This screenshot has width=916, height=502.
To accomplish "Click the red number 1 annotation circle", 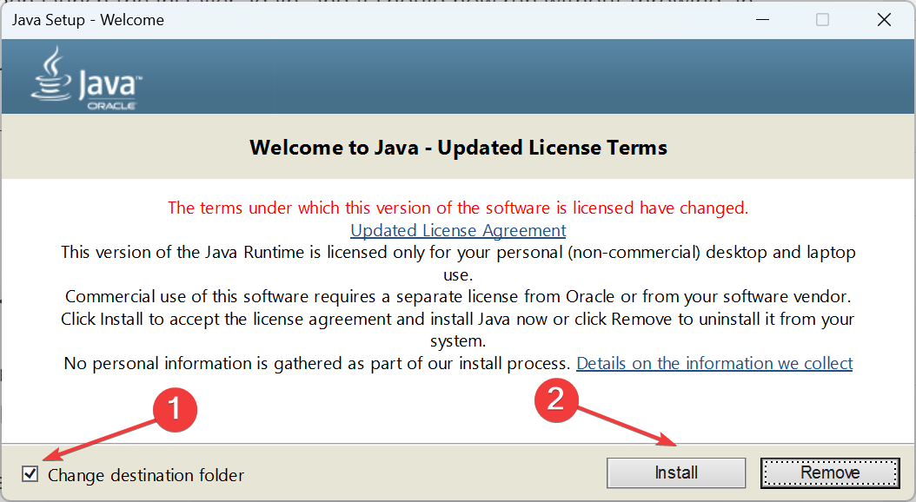I will [175, 409].
